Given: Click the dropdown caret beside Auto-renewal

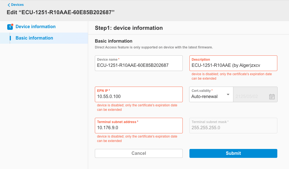Looking at the screenshot, I should pyautogui.click(x=229, y=94).
